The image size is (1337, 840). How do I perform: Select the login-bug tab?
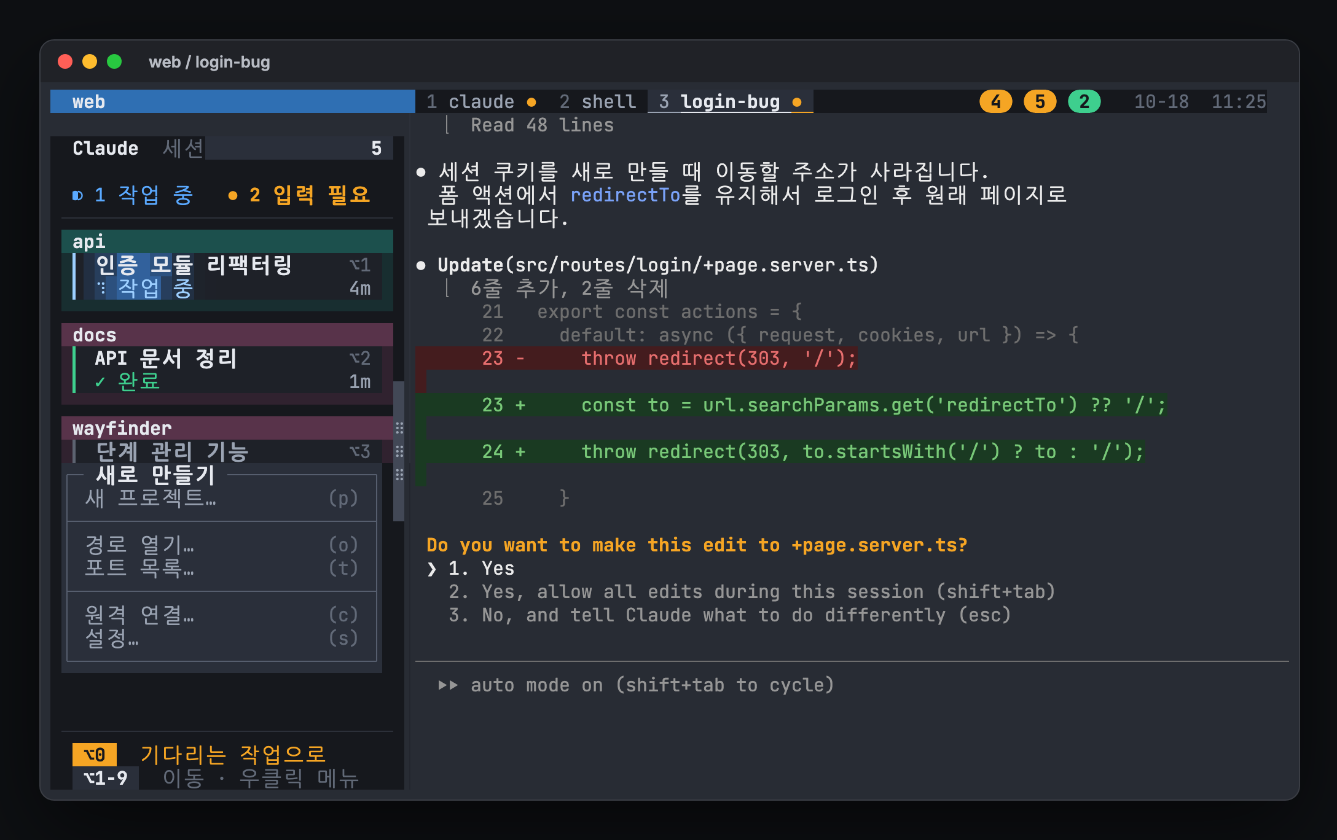tap(730, 101)
